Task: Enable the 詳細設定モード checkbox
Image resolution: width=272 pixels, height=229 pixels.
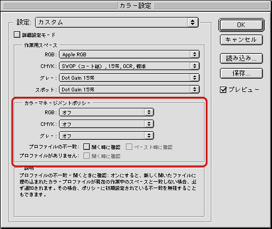Action: 17,35
